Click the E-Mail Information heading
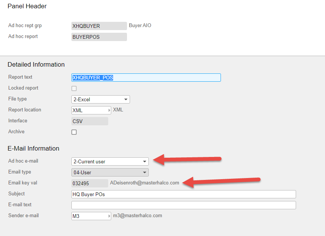 (33, 148)
